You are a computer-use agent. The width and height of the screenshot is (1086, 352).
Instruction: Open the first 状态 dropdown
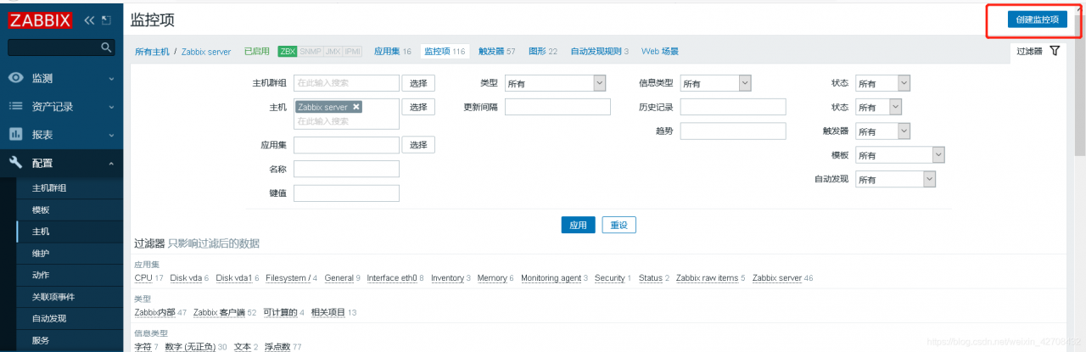tap(882, 83)
